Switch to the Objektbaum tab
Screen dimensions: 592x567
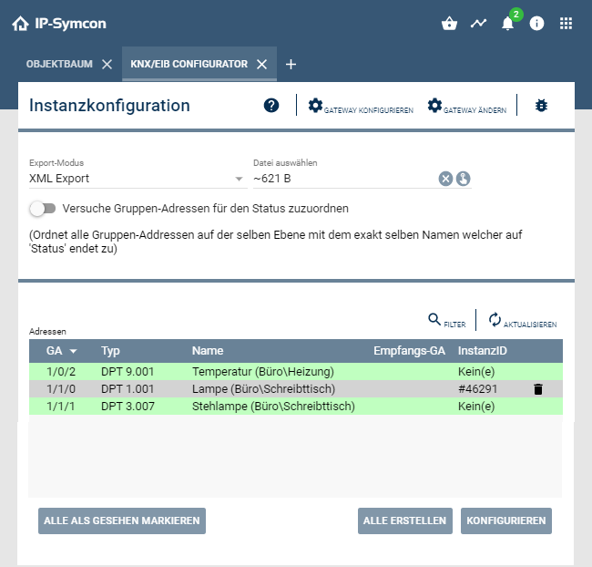point(59,65)
